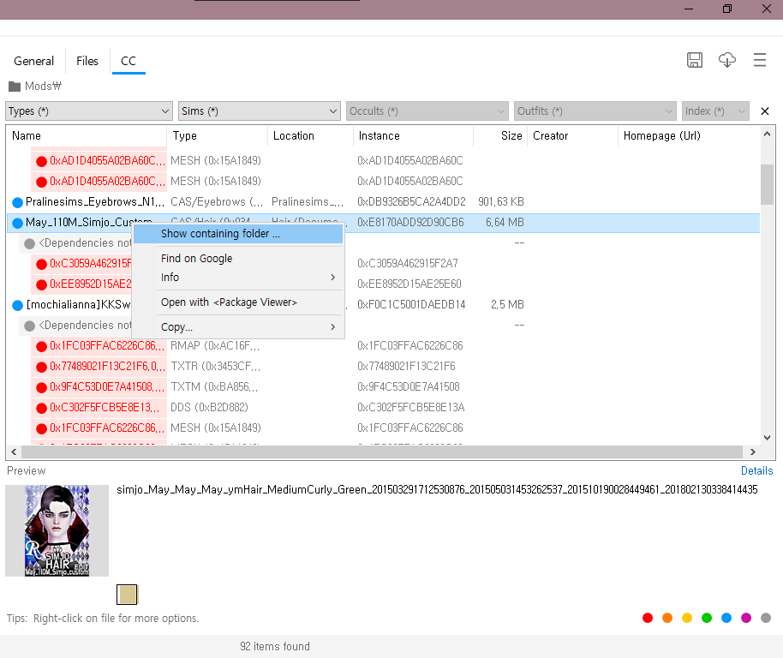
Task: Click blue dot beside [mochialianna]KKSw row
Action: (x=17, y=305)
